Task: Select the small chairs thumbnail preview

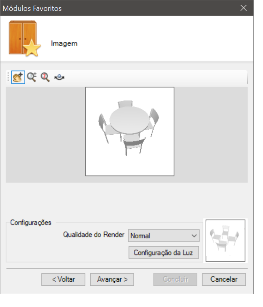Action: point(225,241)
